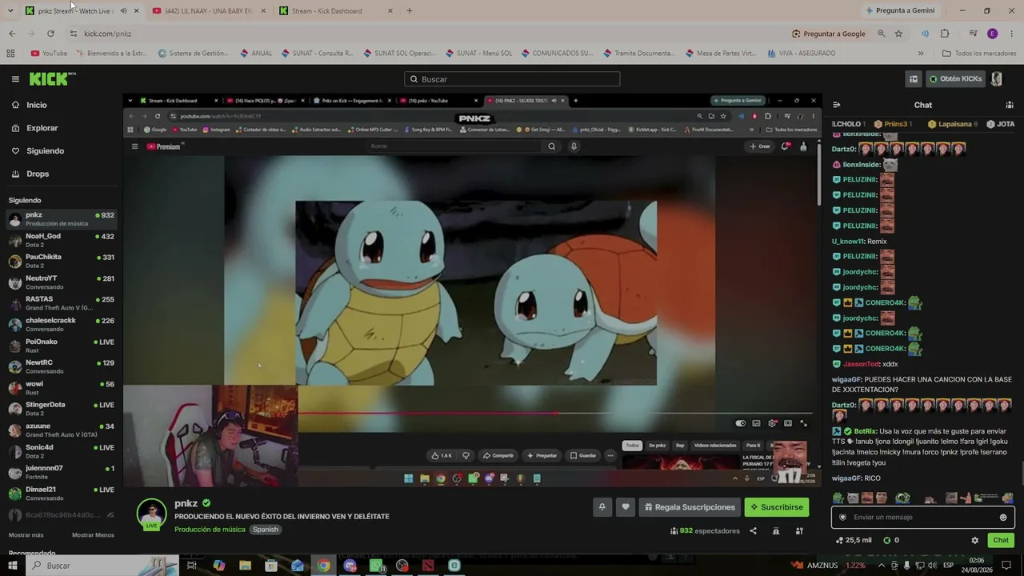
Task: Click Preguntar a Google in address bar
Action: [x=828, y=34]
